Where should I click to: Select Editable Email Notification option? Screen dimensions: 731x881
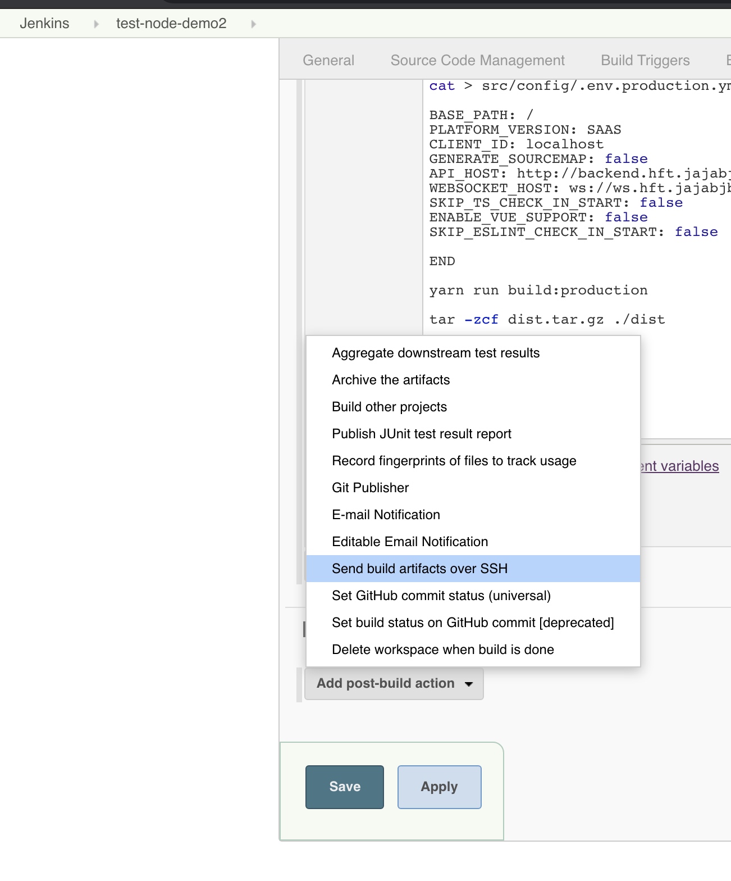click(x=473, y=542)
